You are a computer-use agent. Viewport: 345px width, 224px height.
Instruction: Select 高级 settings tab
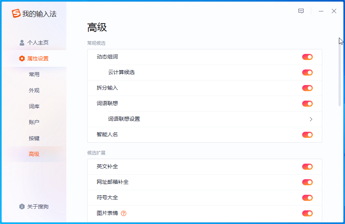point(34,154)
